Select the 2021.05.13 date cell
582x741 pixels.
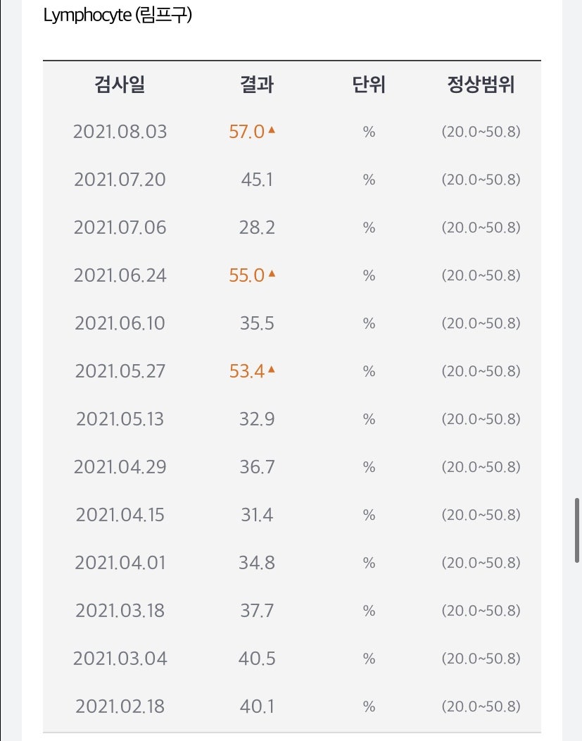(x=120, y=418)
